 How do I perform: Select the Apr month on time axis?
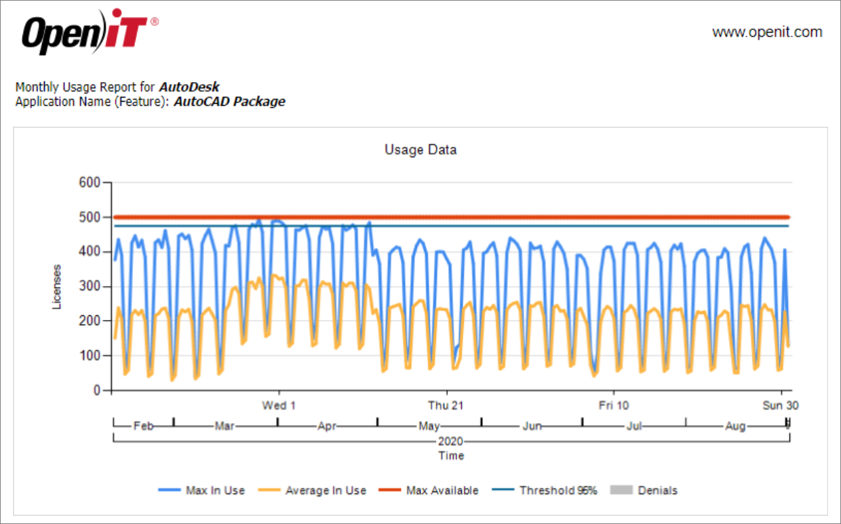(327, 426)
